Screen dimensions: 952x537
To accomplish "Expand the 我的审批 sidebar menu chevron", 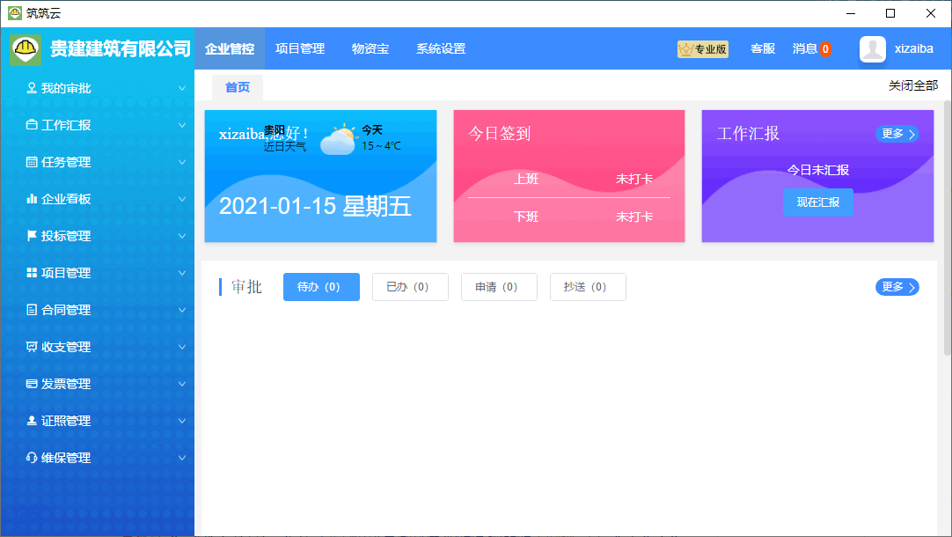I will [x=181, y=88].
